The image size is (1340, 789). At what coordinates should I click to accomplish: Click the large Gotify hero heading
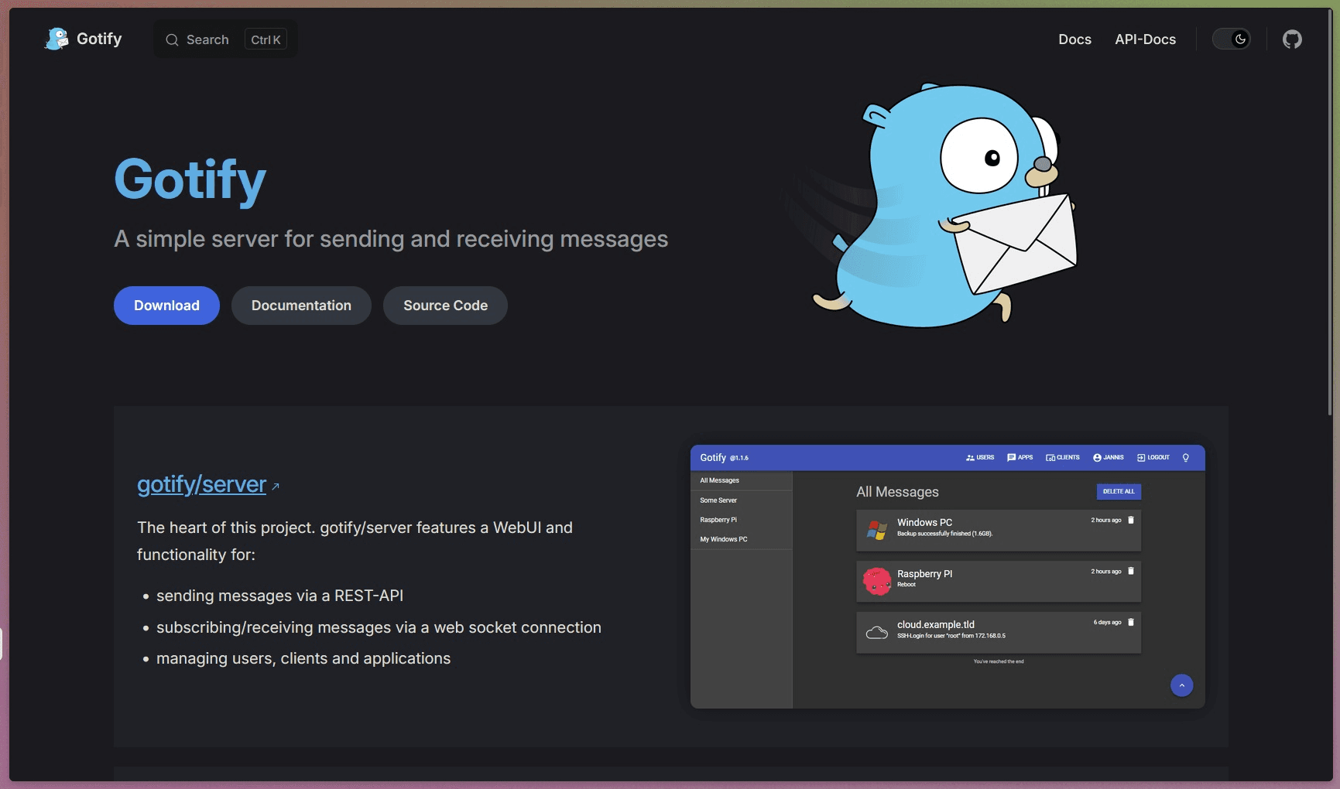tap(190, 181)
